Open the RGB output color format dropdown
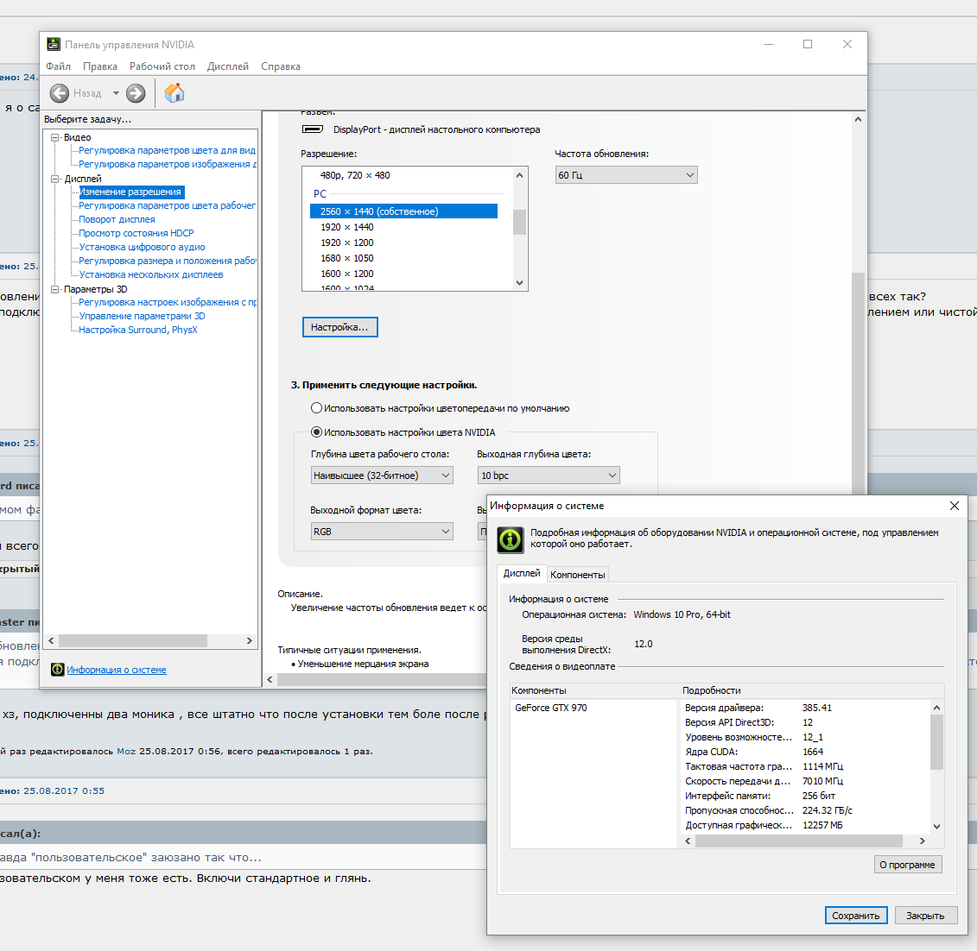The width and height of the screenshot is (977, 951). [x=382, y=532]
